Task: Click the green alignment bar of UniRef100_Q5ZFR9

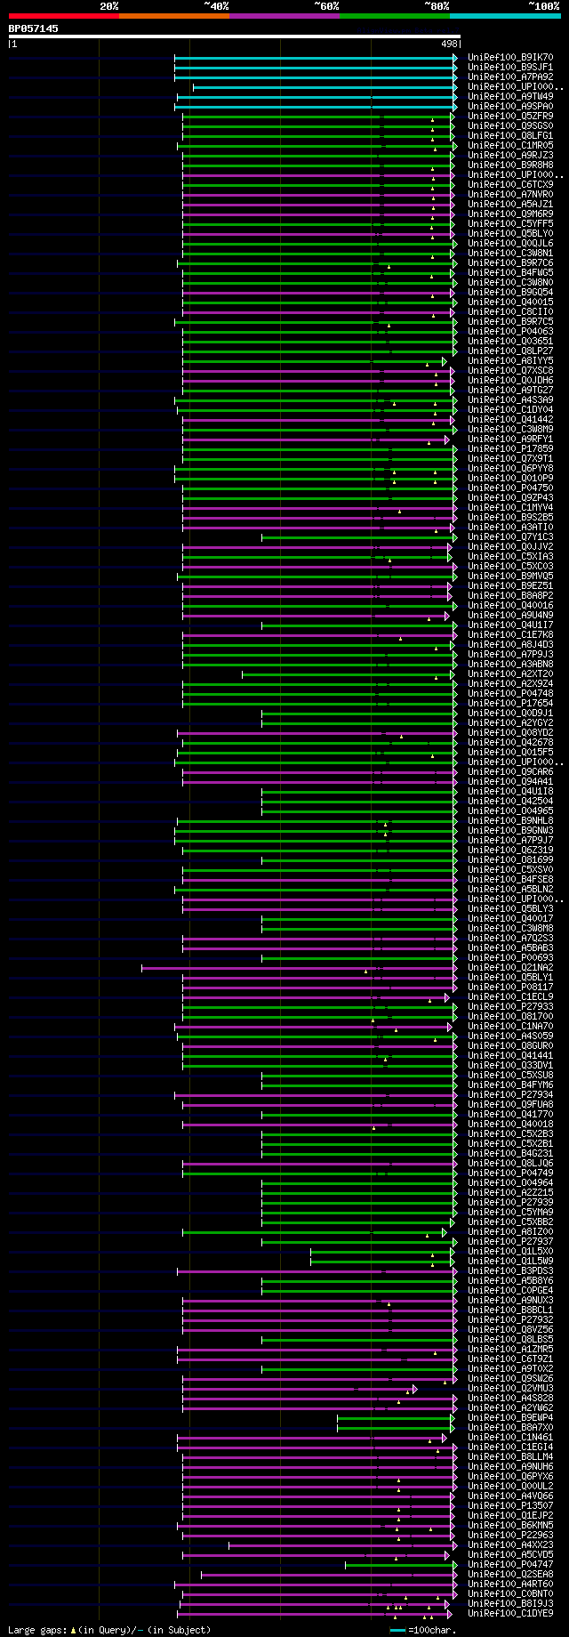Action: click(x=320, y=117)
